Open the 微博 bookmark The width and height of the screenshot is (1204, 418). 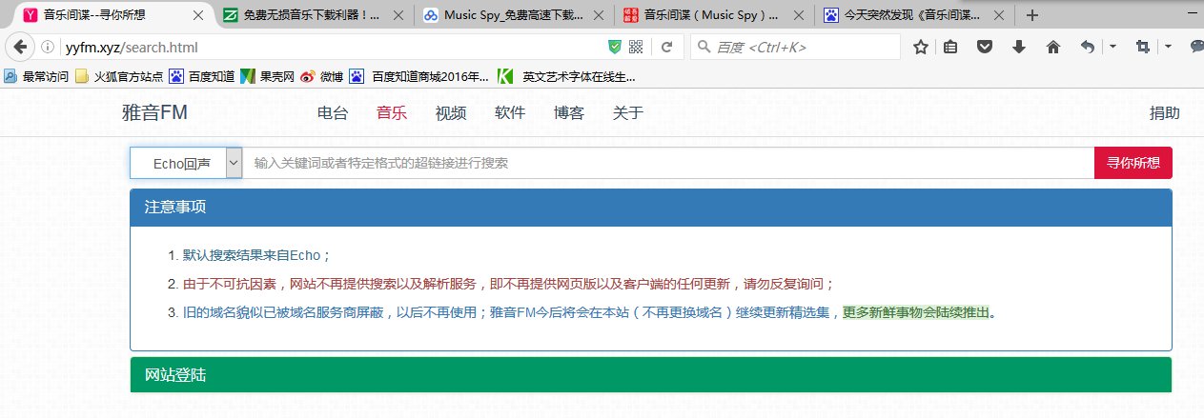tap(324, 76)
